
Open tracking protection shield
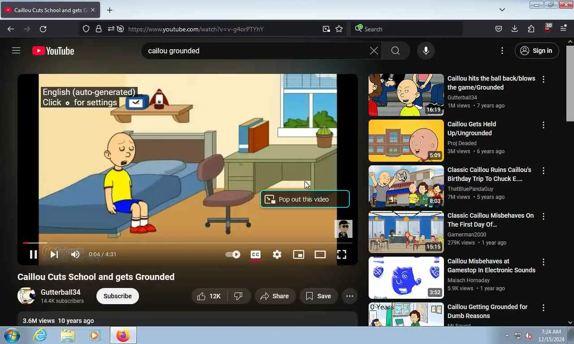86,29
